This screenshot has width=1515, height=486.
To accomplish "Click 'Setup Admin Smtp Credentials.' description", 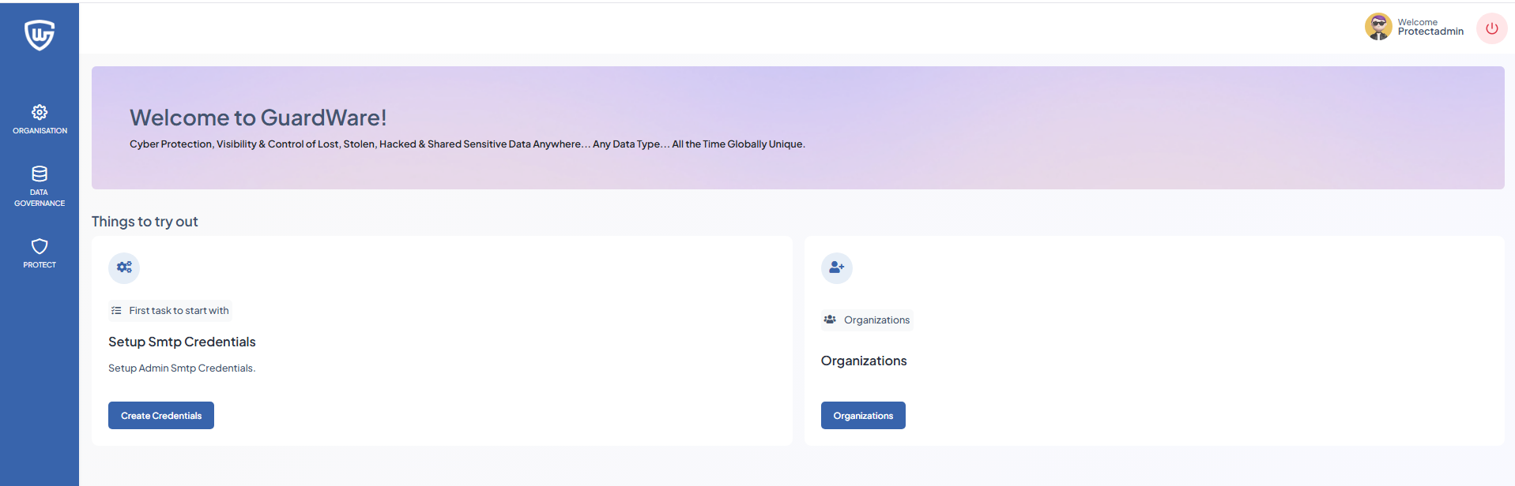I will pyautogui.click(x=182, y=368).
